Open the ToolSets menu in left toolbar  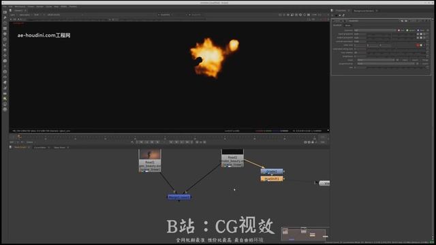click(x=5, y=88)
